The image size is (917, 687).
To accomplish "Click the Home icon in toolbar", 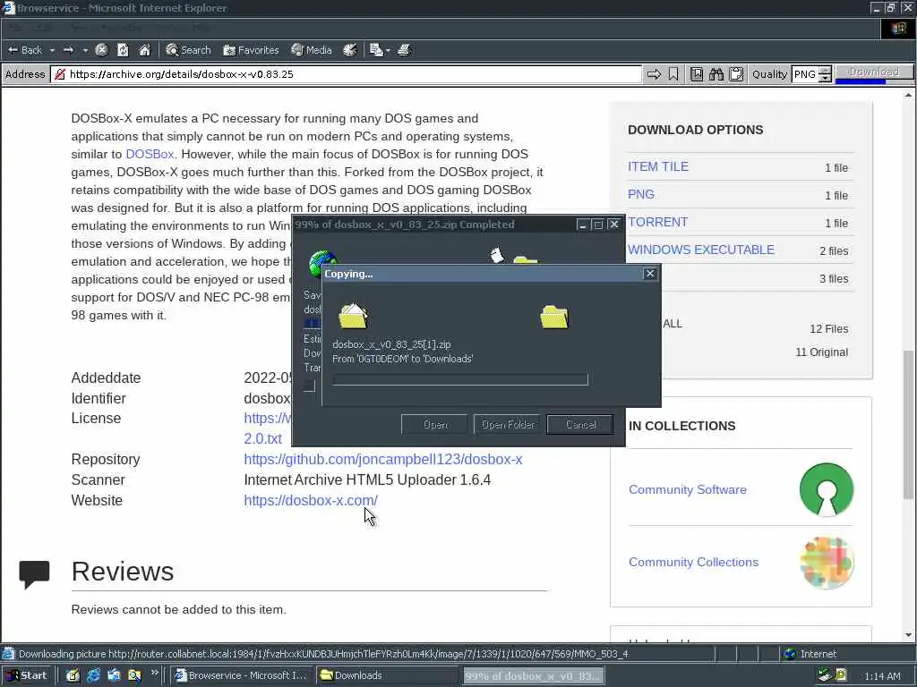I will (144, 50).
